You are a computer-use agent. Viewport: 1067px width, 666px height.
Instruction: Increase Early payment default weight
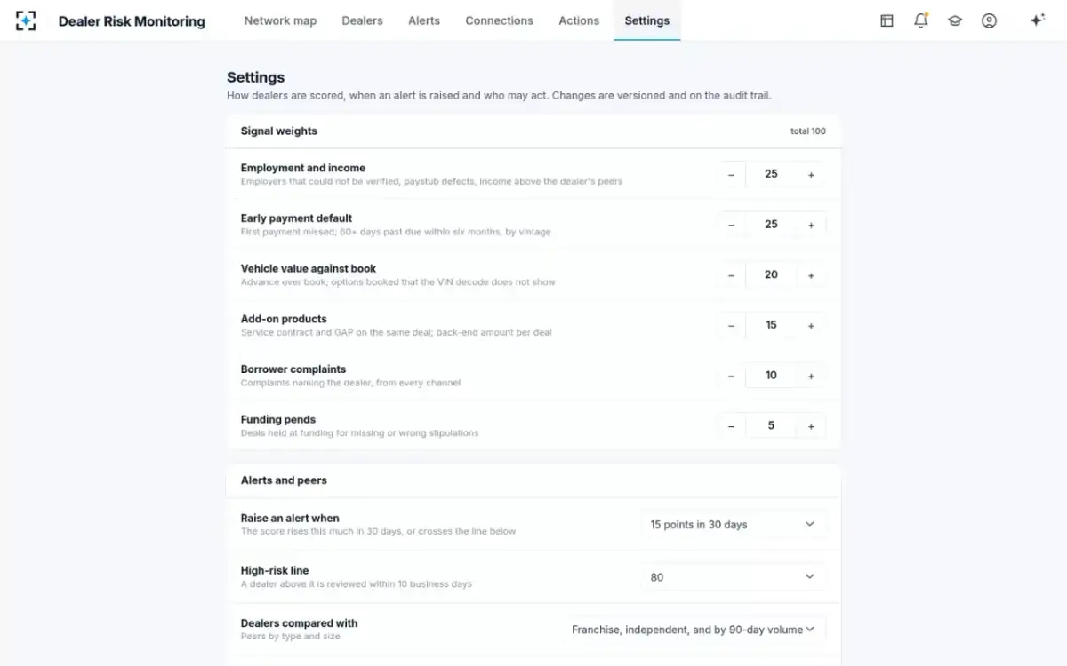point(811,225)
